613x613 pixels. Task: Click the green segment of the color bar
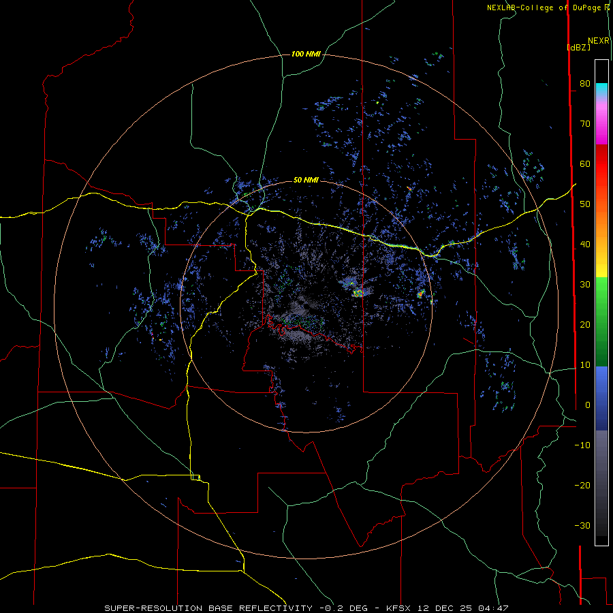pos(601,321)
